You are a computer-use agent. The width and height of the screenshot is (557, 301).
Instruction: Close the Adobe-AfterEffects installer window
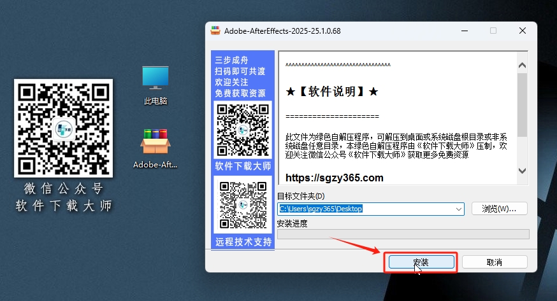[522, 31]
